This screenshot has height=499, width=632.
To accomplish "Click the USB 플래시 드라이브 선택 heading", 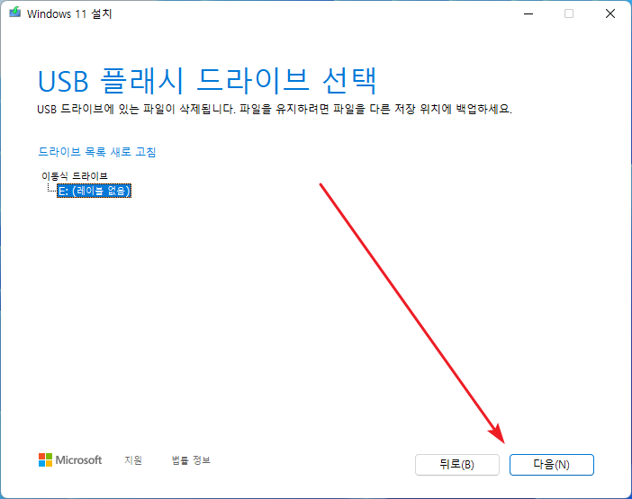I will click(207, 81).
